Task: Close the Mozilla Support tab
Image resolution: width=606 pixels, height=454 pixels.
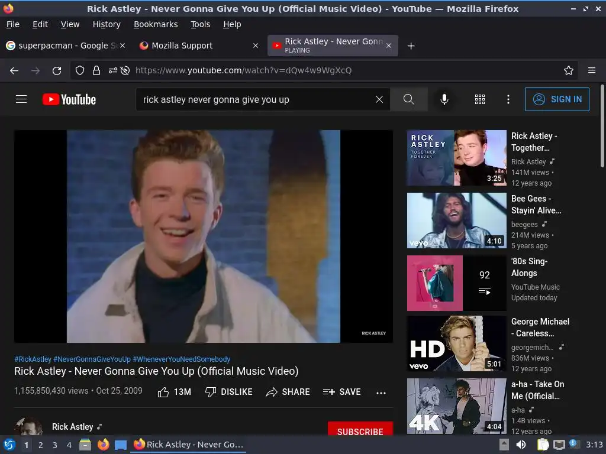Action: (x=256, y=46)
